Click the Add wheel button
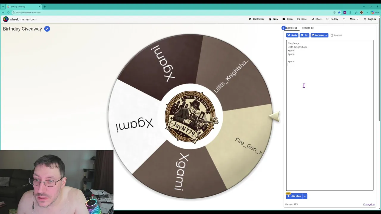 point(294,196)
